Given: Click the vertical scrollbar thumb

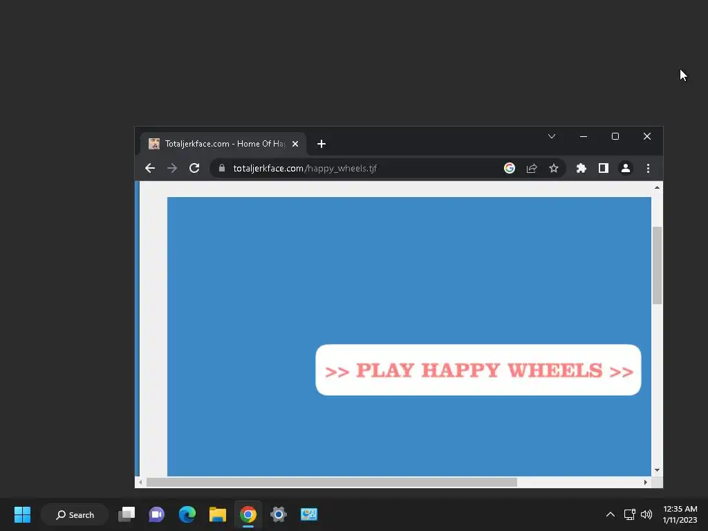Looking at the screenshot, I should 657,265.
